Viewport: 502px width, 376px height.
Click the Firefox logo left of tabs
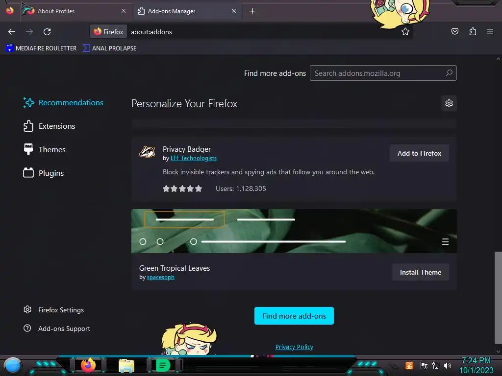tap(10, 11)
